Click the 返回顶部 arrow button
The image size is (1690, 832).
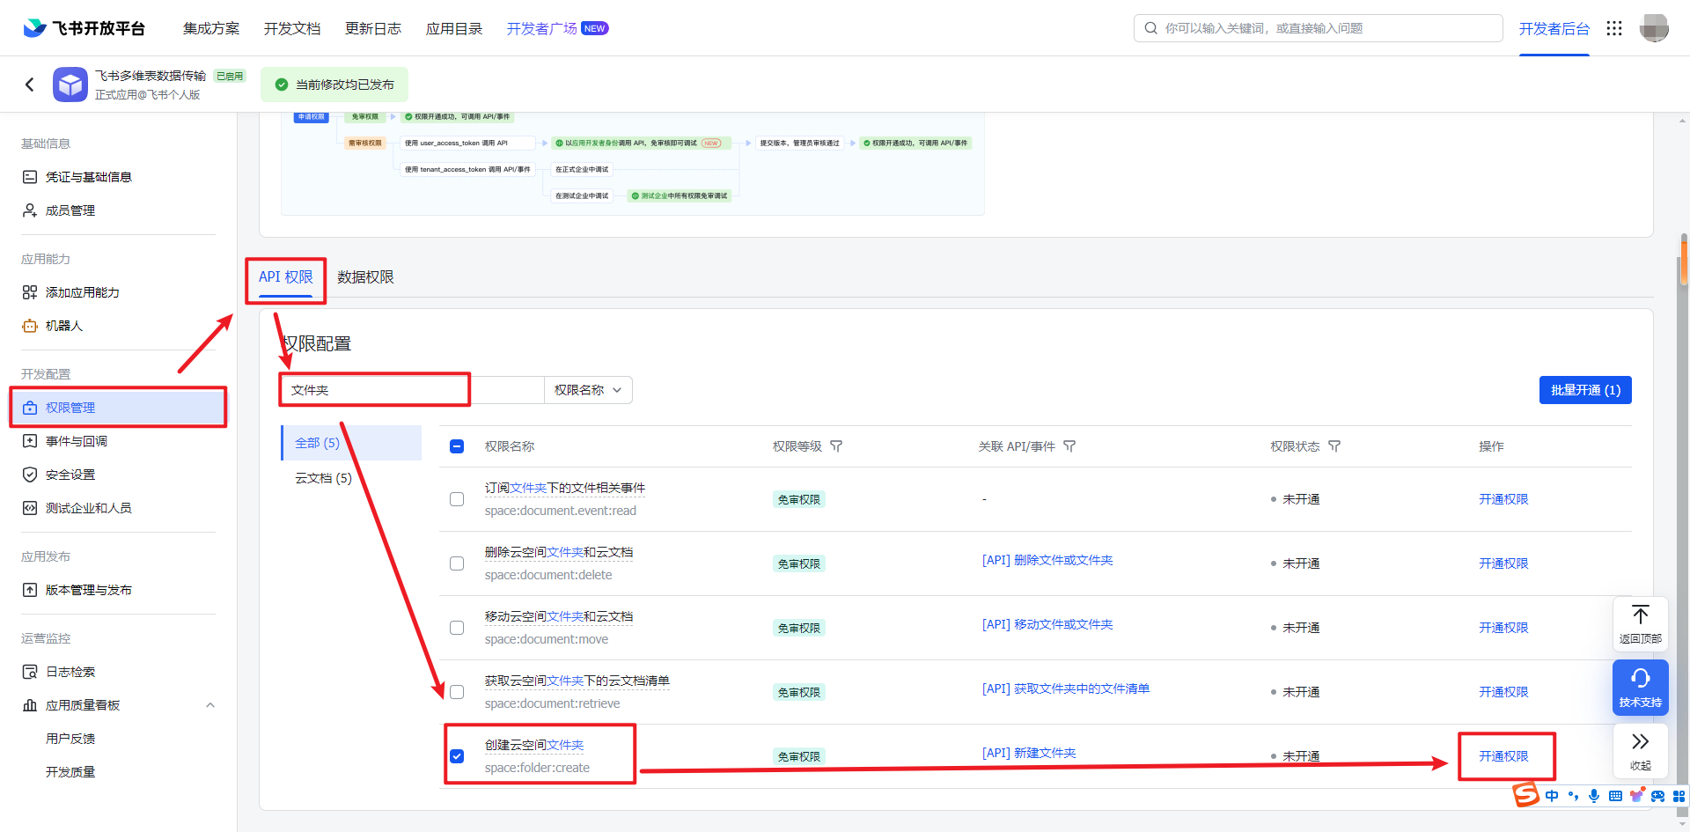pos(1640,624)
